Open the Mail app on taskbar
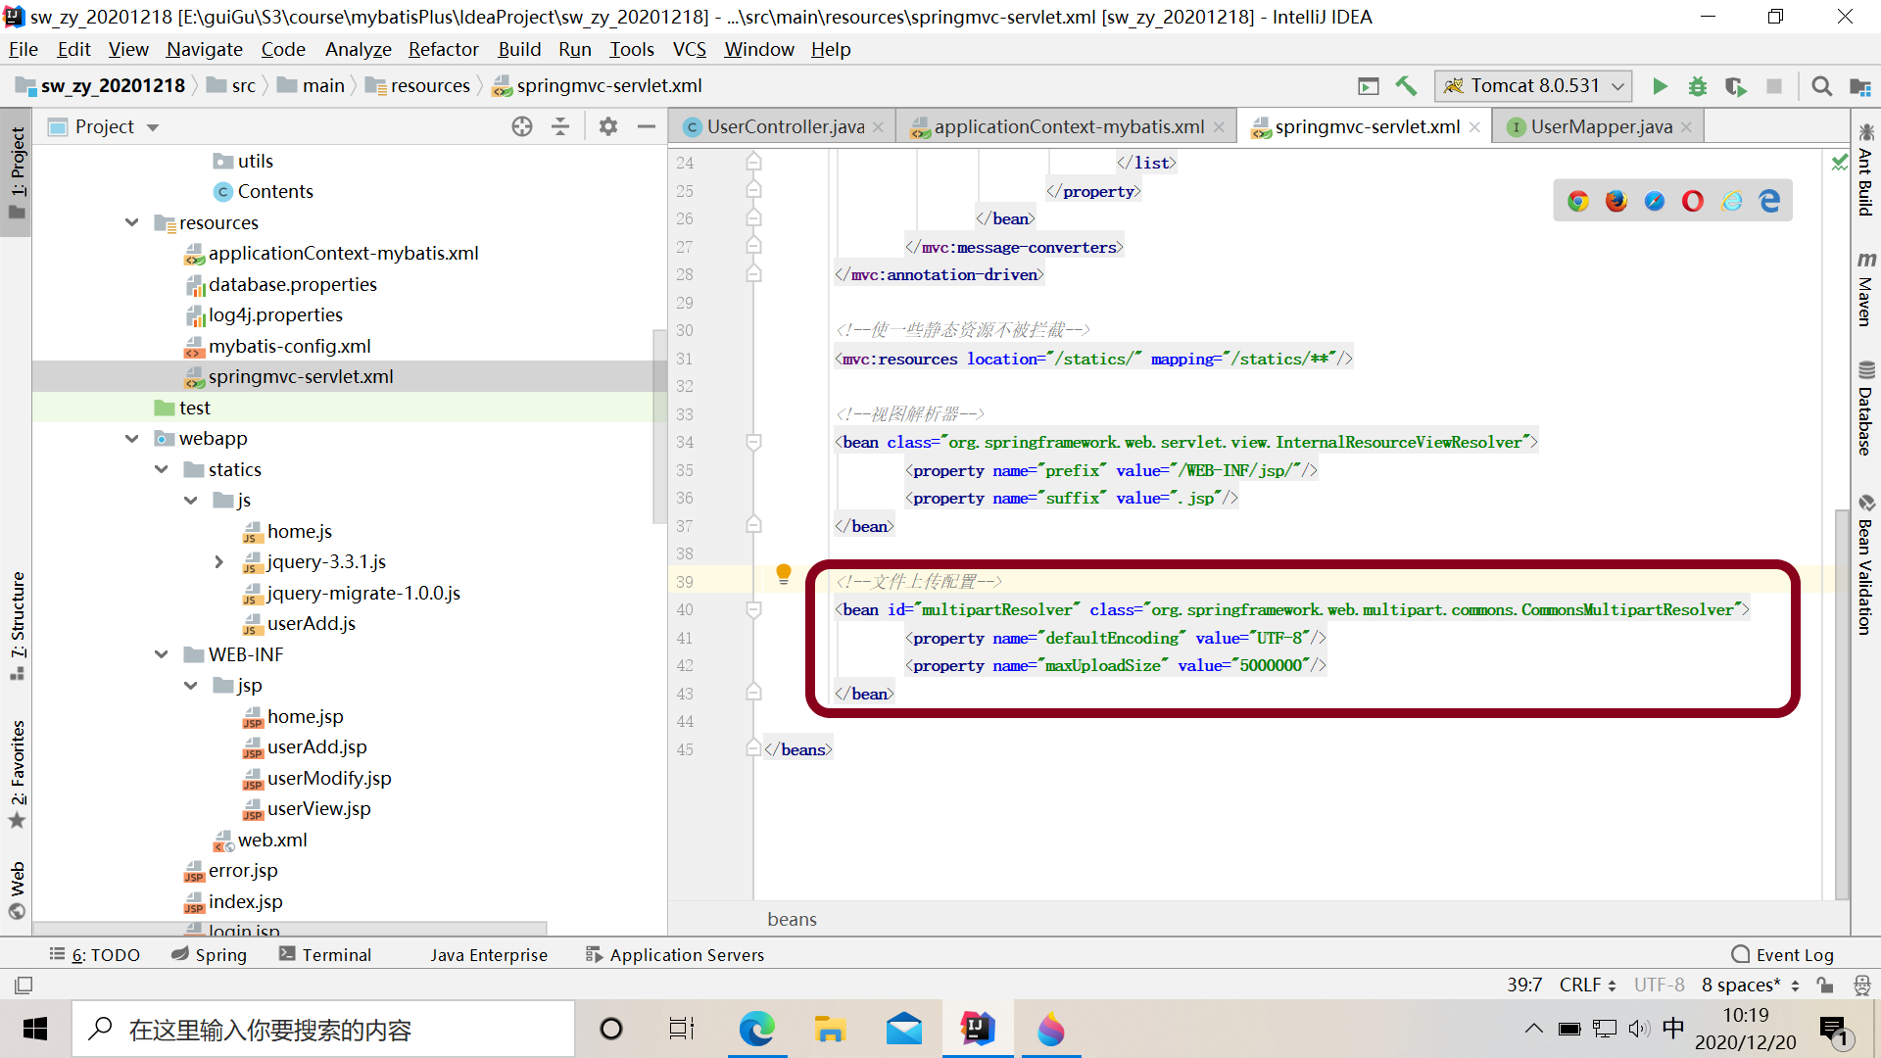 904,1029
